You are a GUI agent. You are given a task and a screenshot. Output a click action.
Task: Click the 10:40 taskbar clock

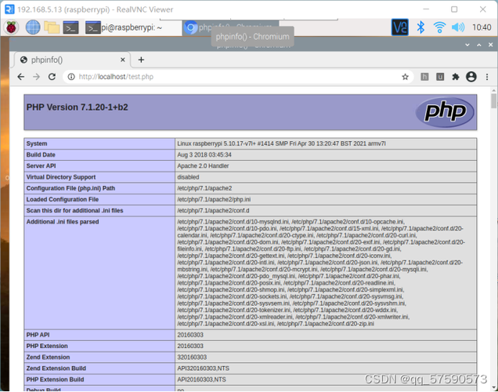pyautogui.click(x=482, y=27)
